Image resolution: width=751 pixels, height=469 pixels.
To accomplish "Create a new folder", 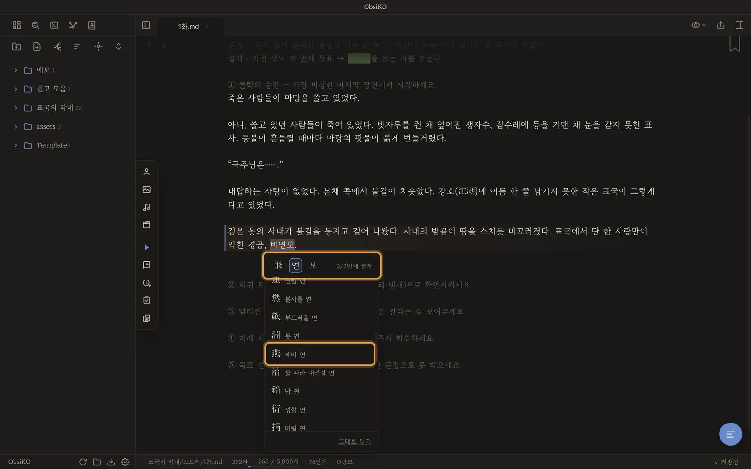I will click(16, 46).
